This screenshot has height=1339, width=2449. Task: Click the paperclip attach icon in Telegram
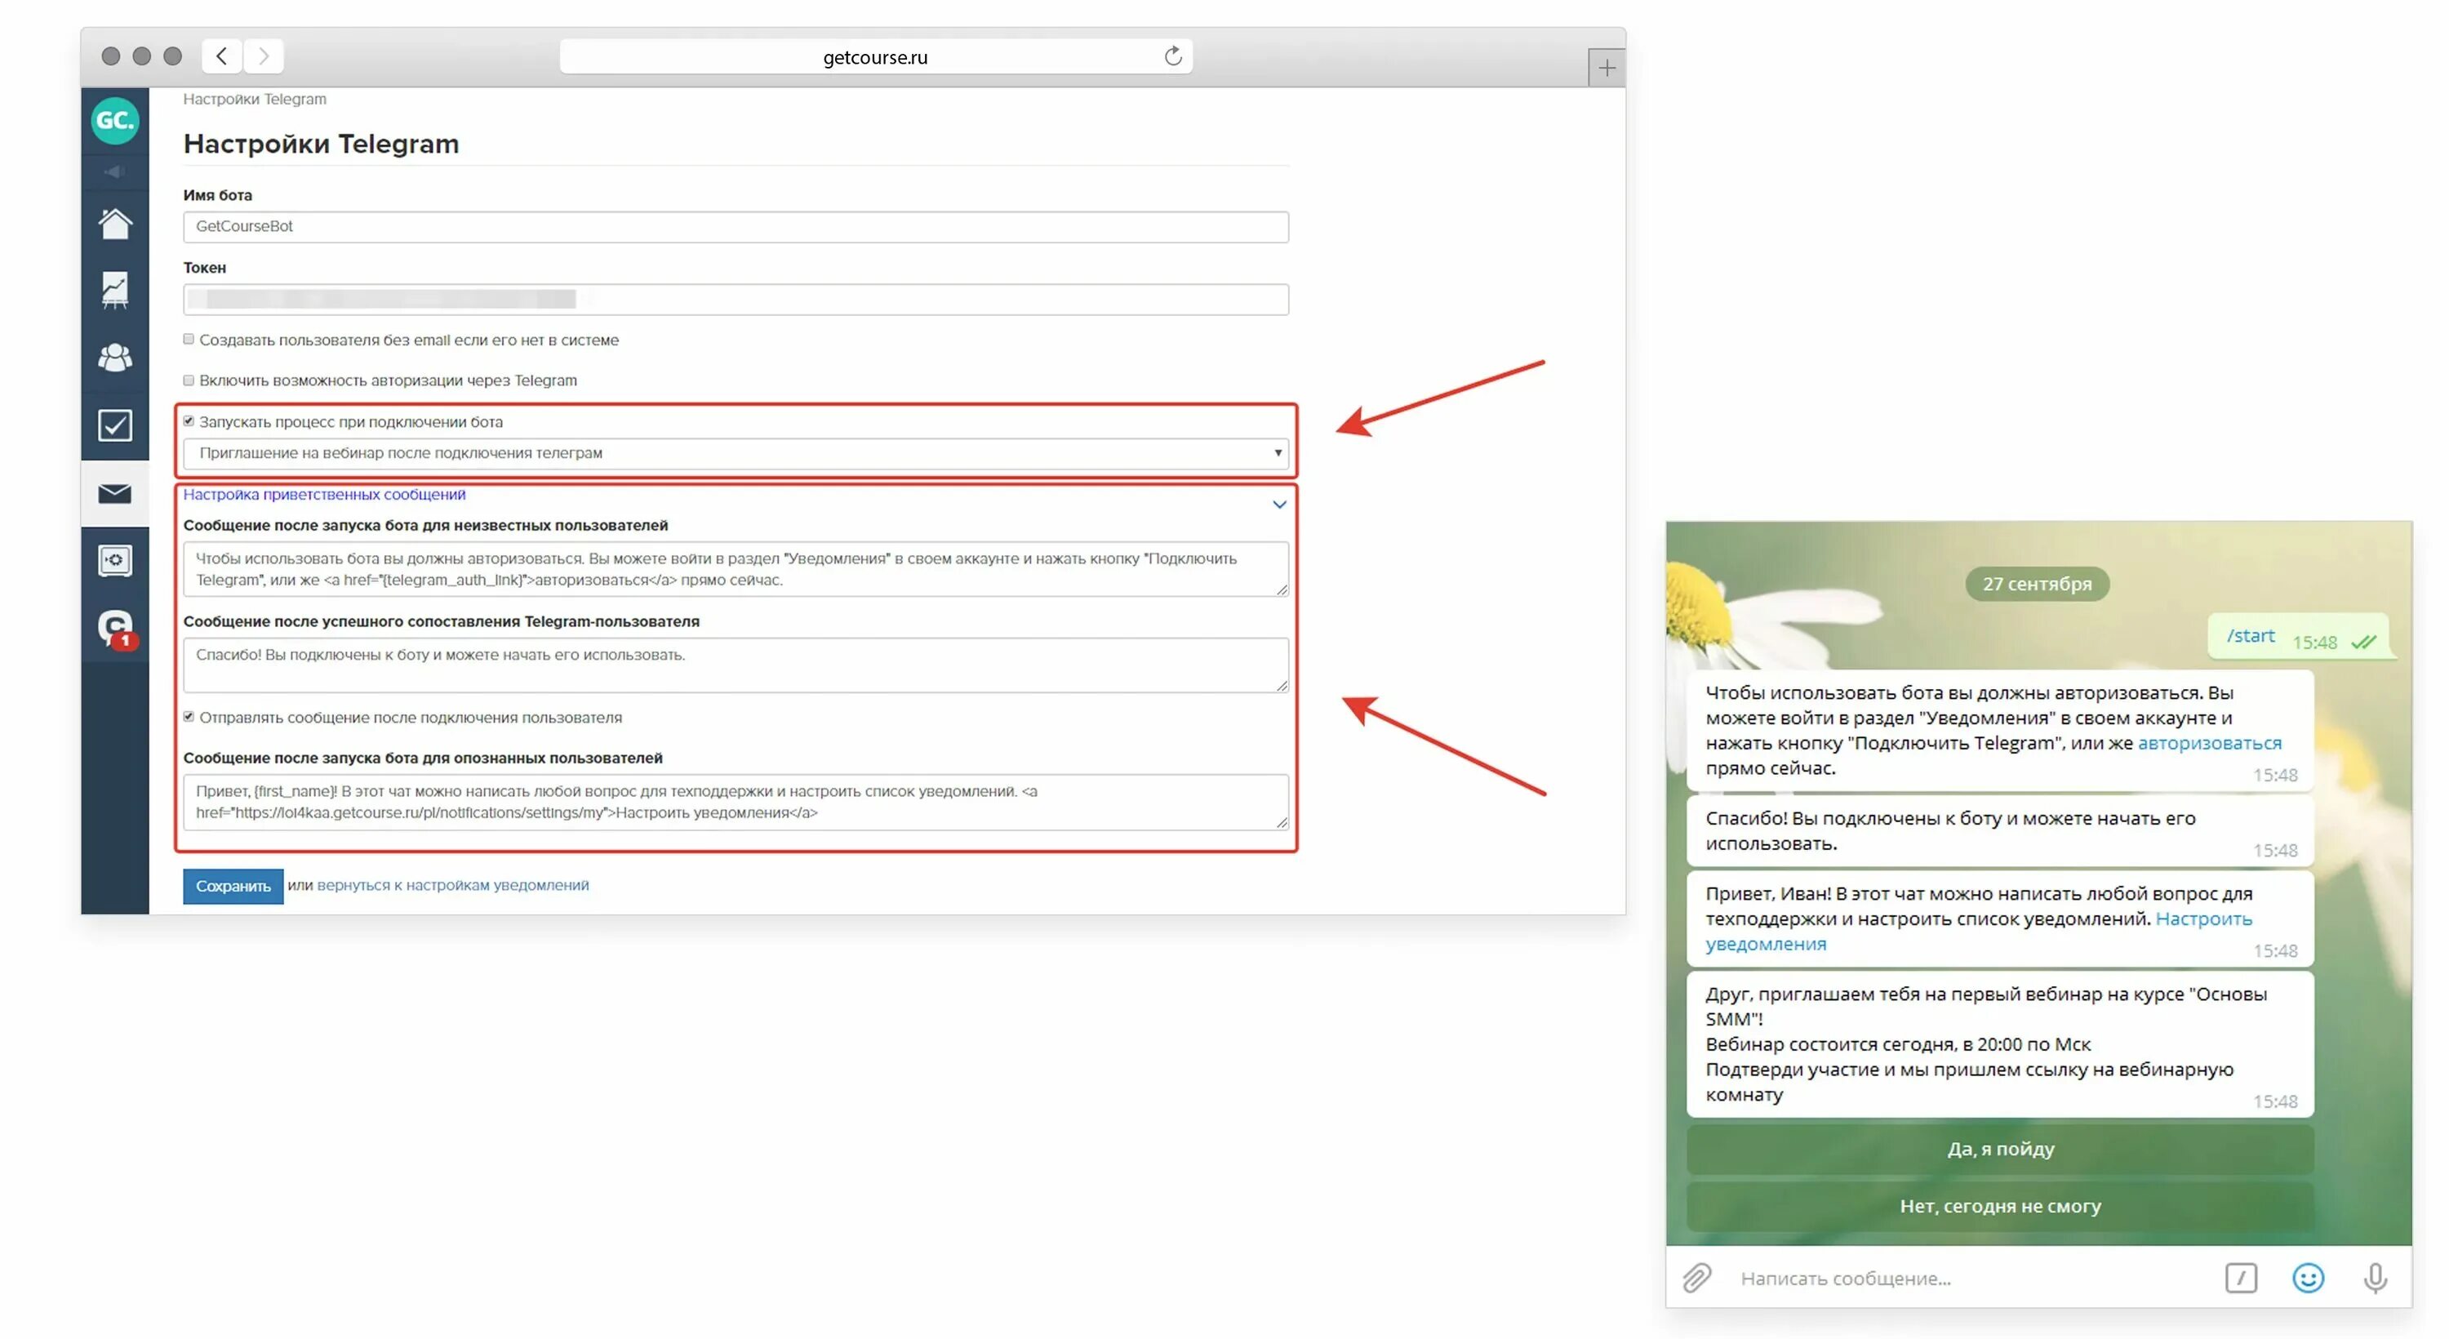point(1697,1277)
